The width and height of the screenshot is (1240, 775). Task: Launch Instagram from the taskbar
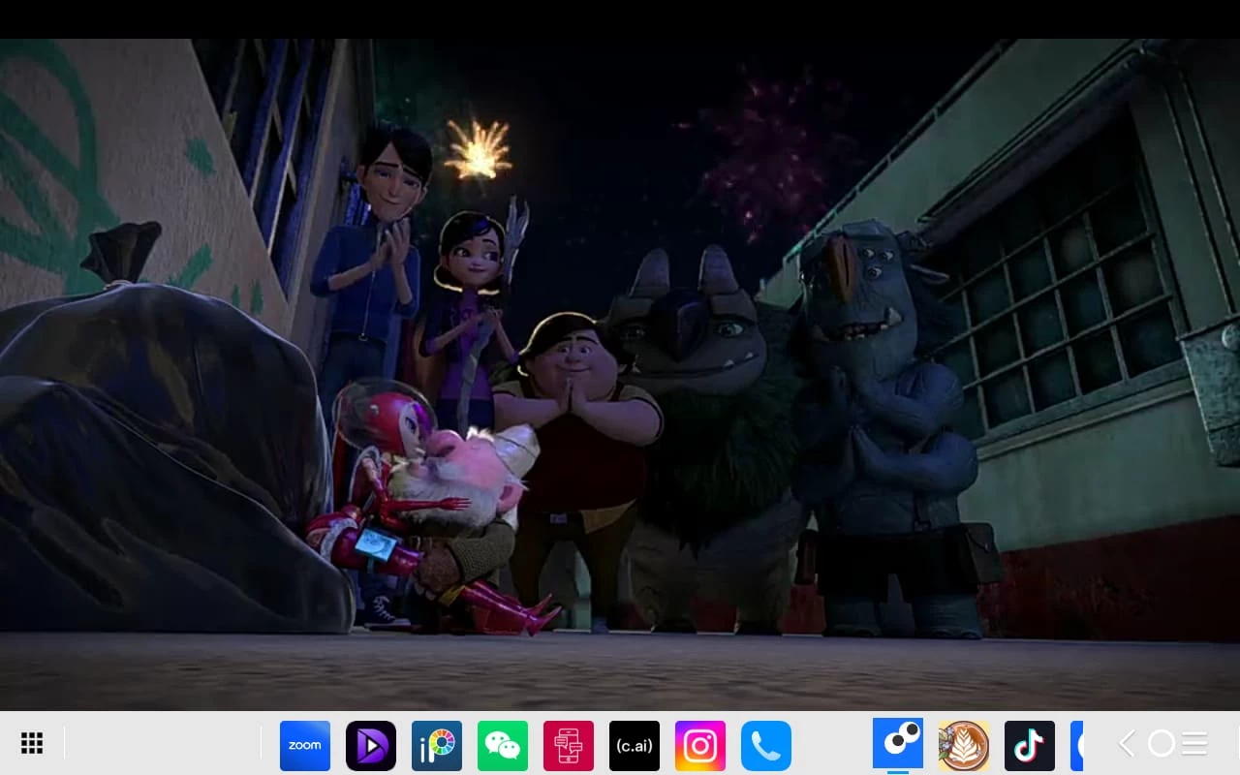[700, 746]
